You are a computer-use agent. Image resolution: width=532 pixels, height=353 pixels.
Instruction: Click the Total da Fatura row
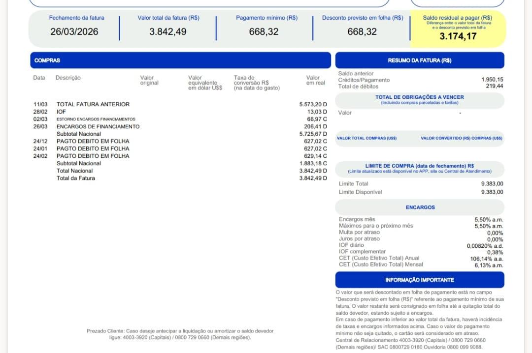pos(77,178)
